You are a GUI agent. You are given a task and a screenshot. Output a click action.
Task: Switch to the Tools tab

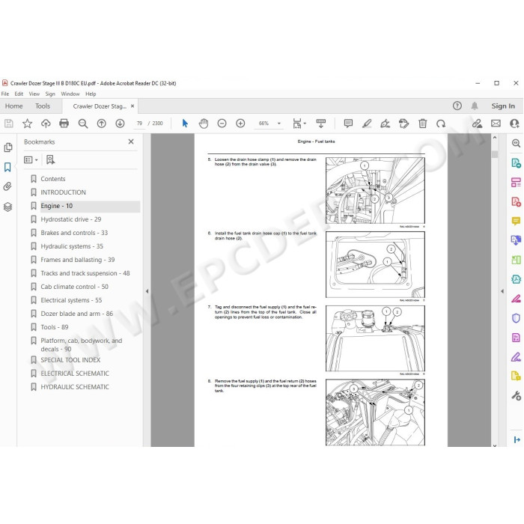(43, 106)
